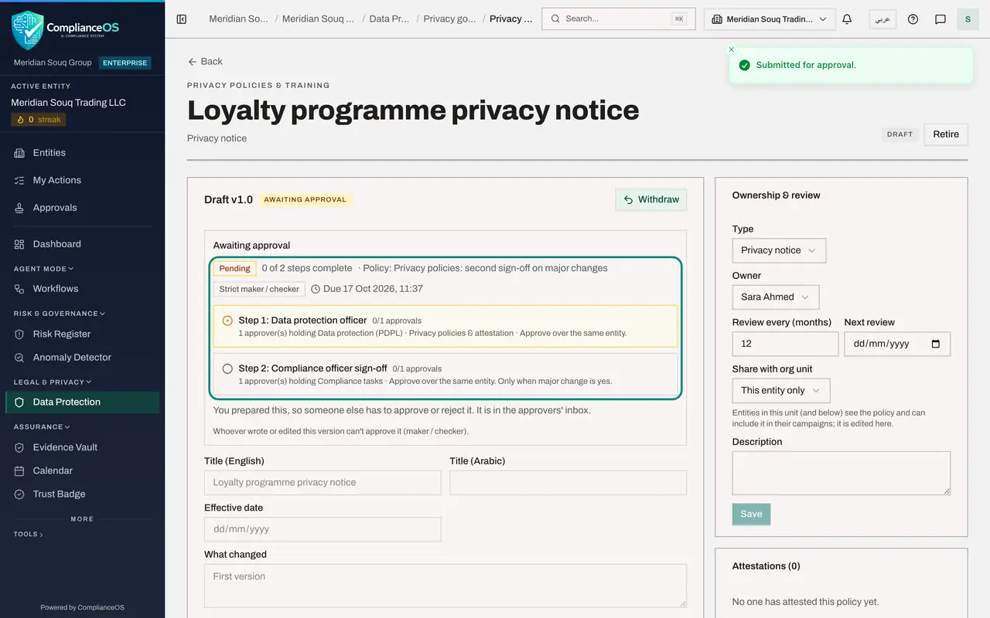
Task: Click the Save button
Action: (x=751, y=514)
